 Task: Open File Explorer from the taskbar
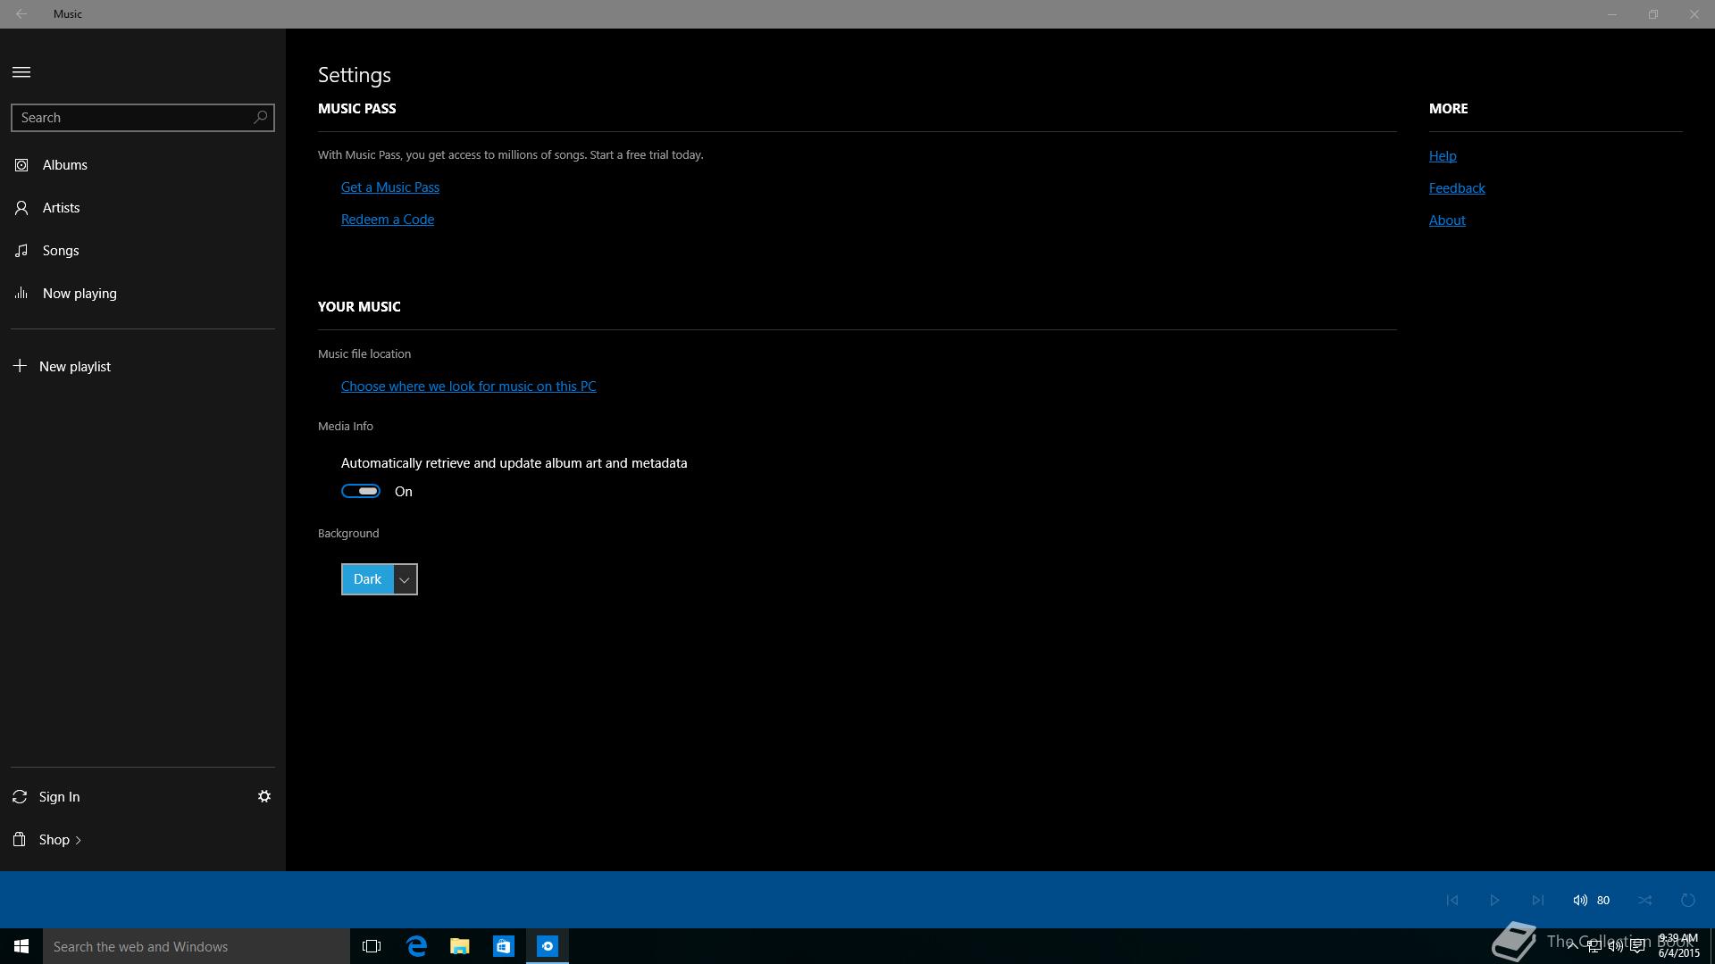pos(460,946)
